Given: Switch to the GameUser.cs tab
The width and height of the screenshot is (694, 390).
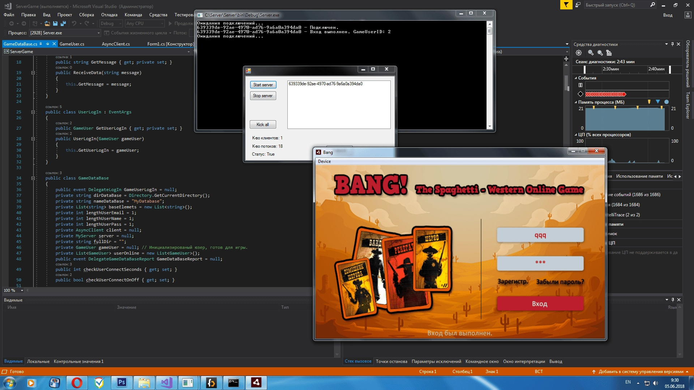Looking at the screenshot, I should pyautogui.click(x=72, y=44).
